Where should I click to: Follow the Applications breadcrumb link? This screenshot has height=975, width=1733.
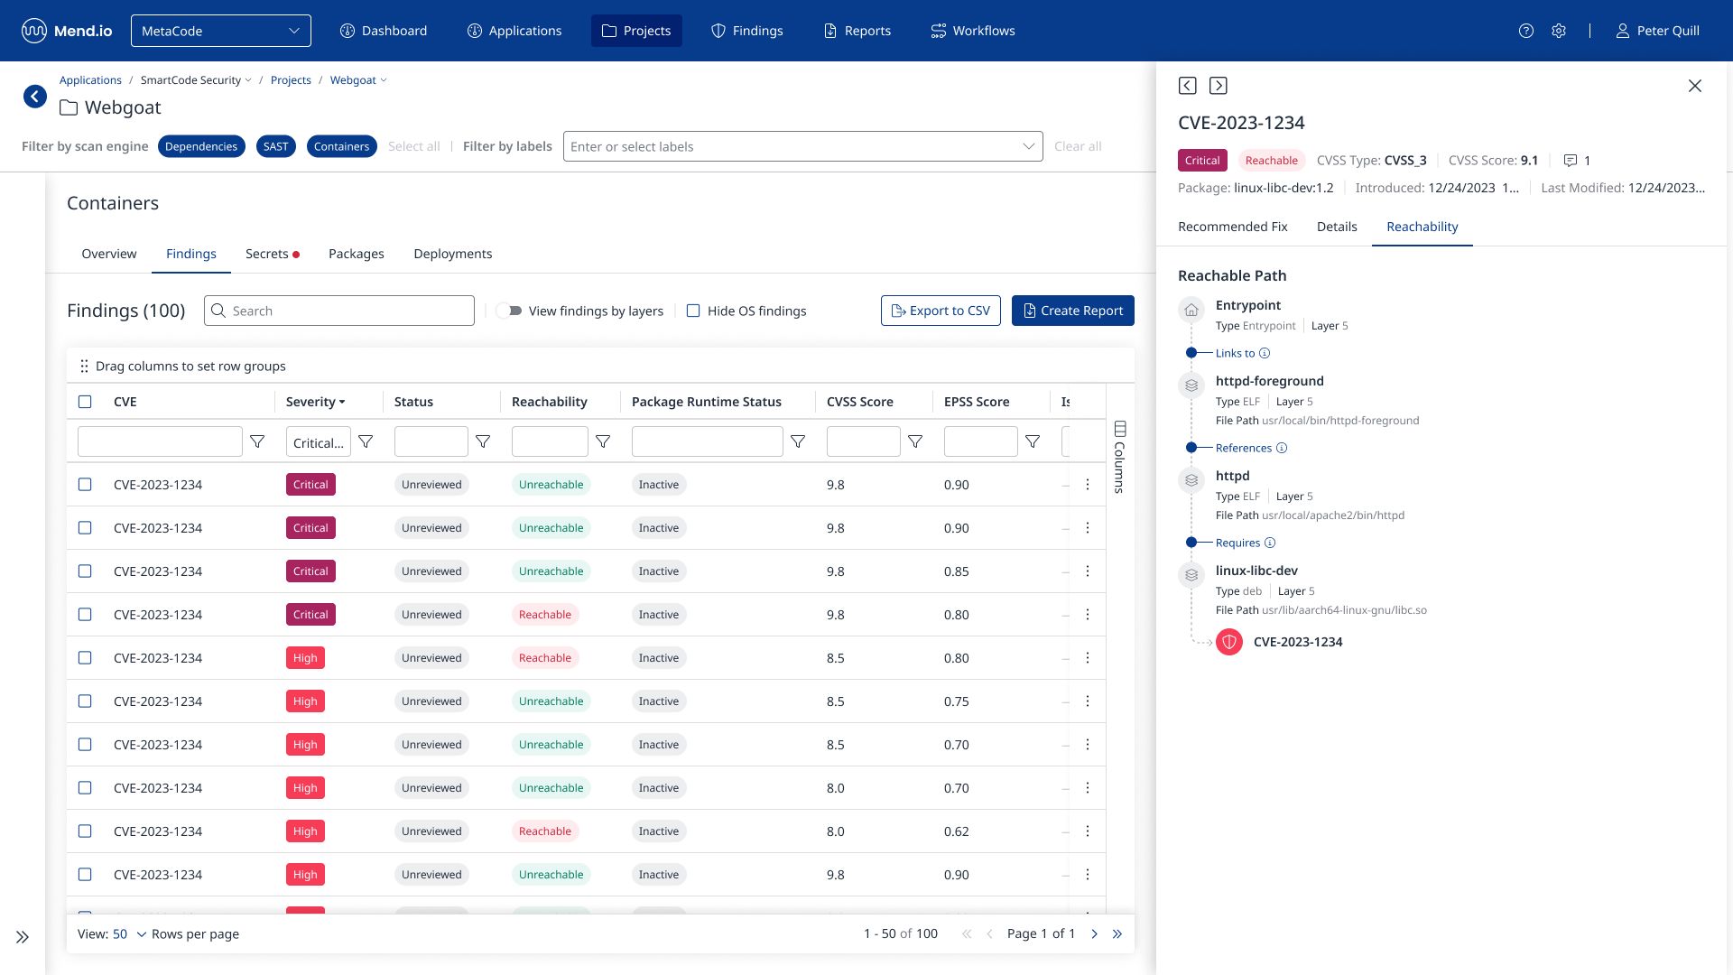pyautogui.click(x=90, y=80)
